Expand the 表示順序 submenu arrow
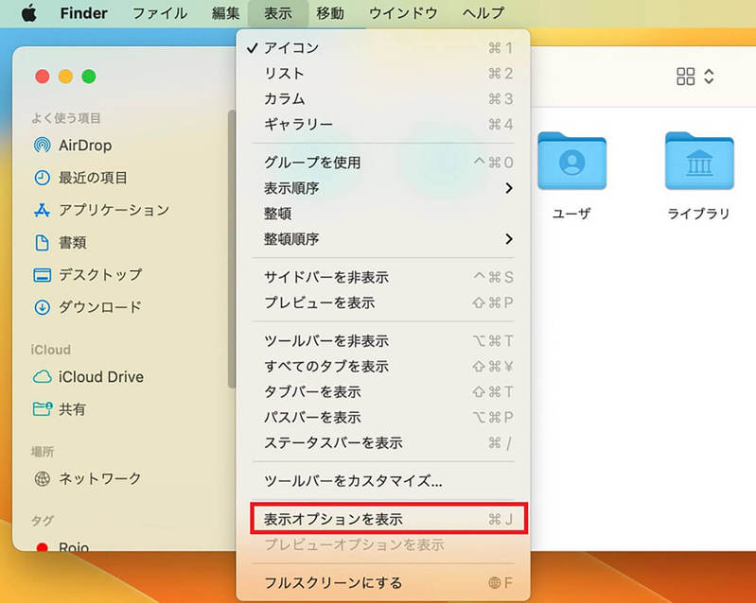The width and height of the screenshot is (756, 603). click(x=509, y=188)
